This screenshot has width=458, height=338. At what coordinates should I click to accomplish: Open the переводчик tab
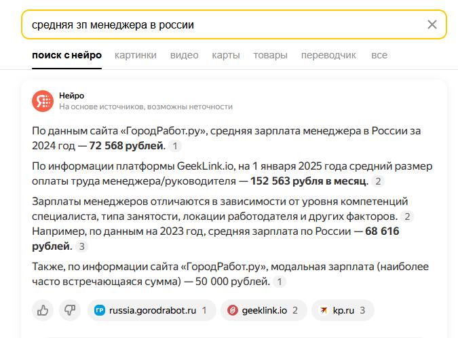(x=328, y=55)
